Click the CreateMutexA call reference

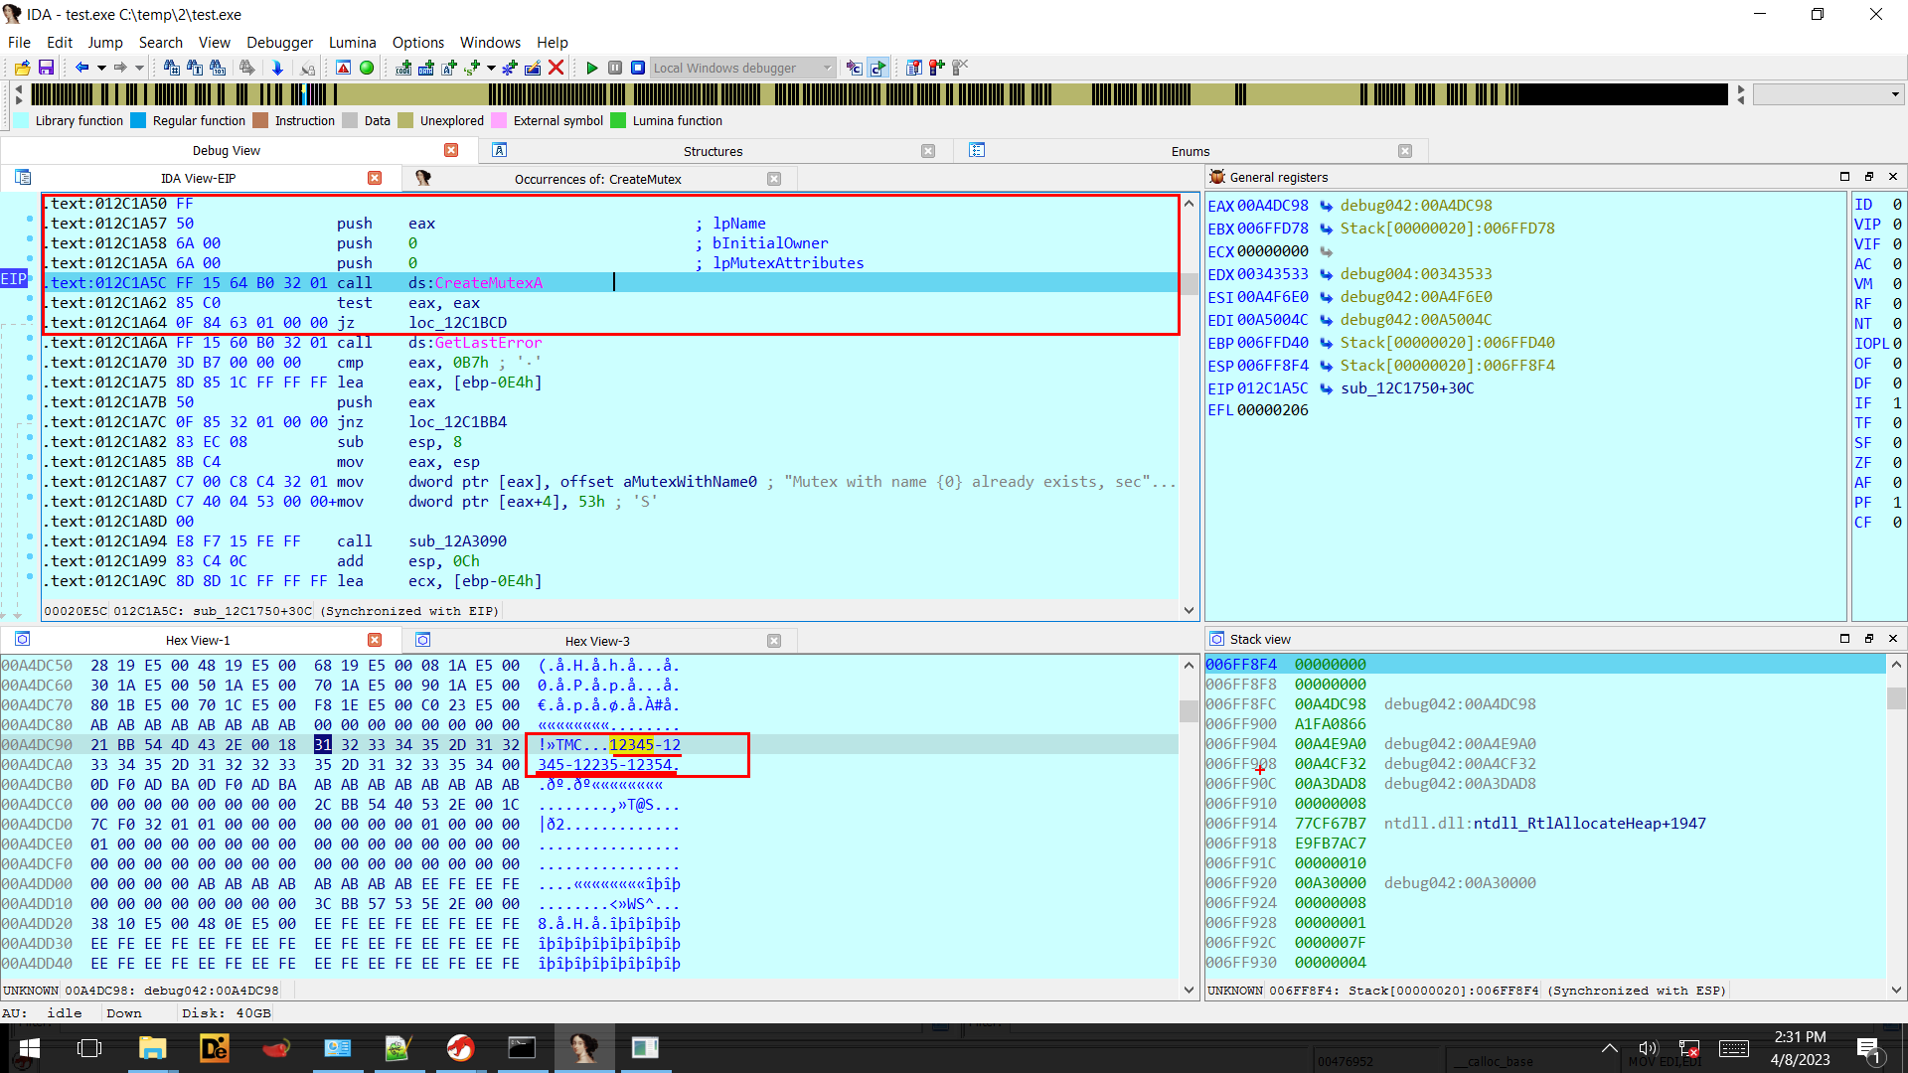pyautogui.click(x=488, y=283)
